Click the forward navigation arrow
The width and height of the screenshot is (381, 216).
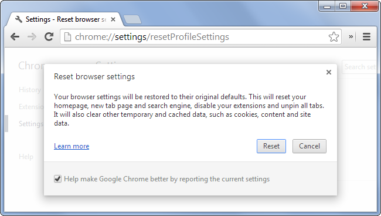coord(32,37)
